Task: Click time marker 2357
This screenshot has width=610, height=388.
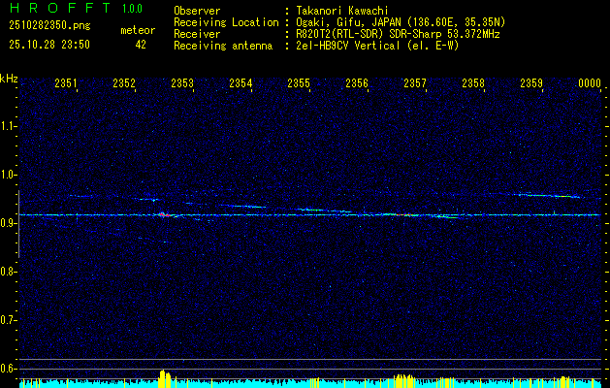Action: tap(415, 83)
